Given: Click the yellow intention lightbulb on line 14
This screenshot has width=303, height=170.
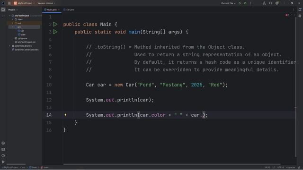Looking at the screenshot, I should [x=65, y=115].
